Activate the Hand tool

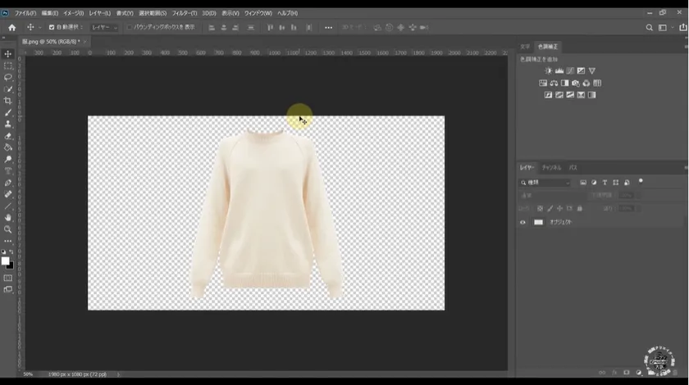pyautogui.click(x=8, y=218)
